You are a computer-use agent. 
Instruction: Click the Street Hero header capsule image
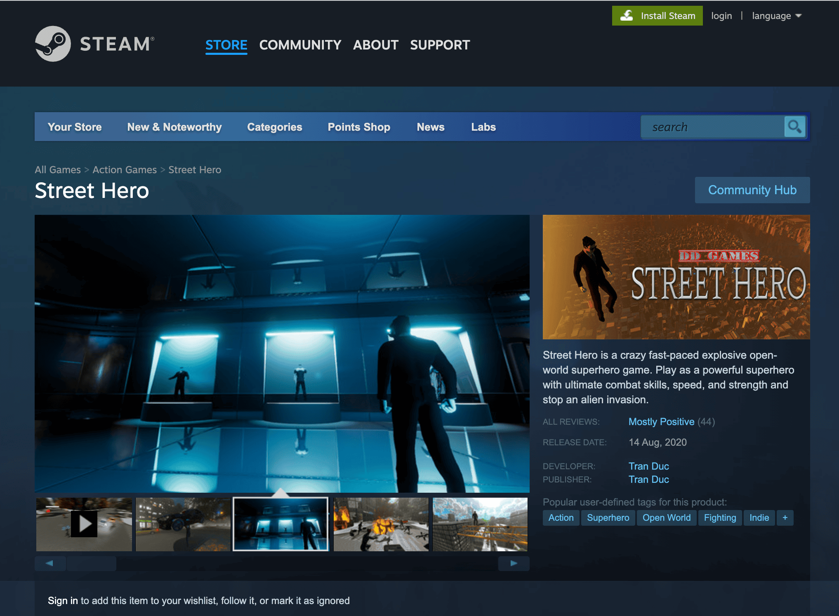(x=676, y=277)
